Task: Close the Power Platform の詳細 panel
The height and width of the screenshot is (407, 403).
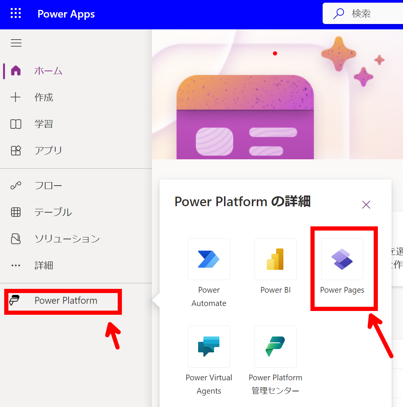Action: pos(366,205)
